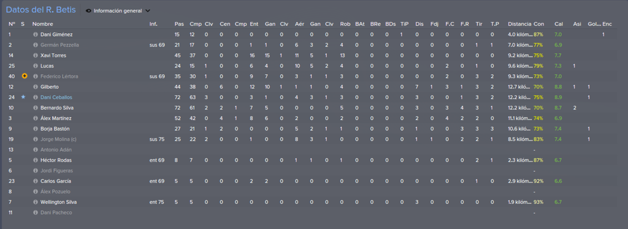Click the eye icon next to Información general

coord(88,11)
